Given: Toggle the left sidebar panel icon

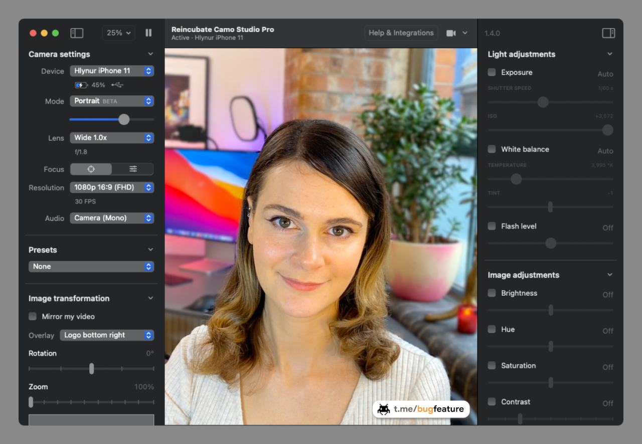Looking at the screenshot, I should click(77, 33).
